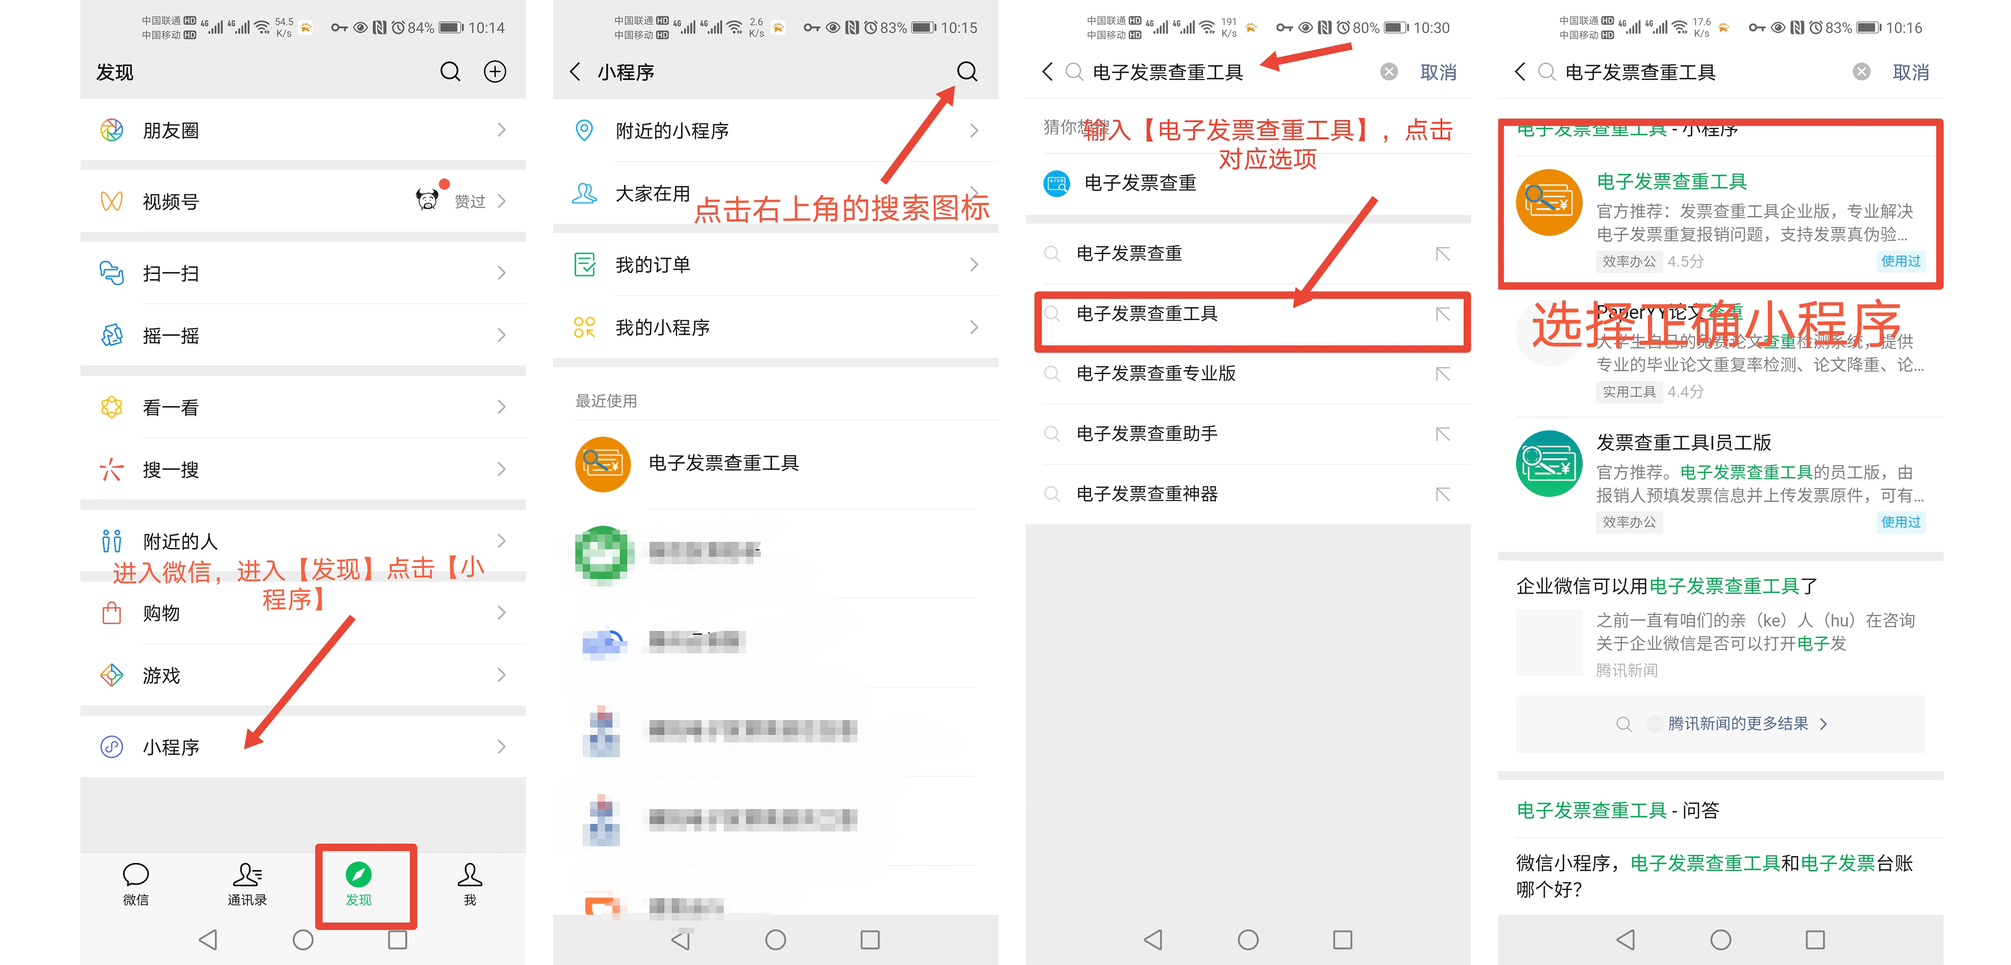
Task: Expand the 视频号 row chevron
Action: point(501,202)
